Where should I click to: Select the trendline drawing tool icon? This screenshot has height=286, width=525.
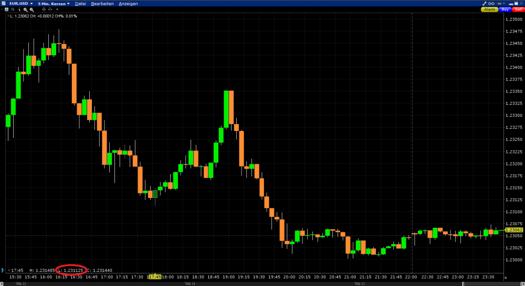[x=19, y=9]
